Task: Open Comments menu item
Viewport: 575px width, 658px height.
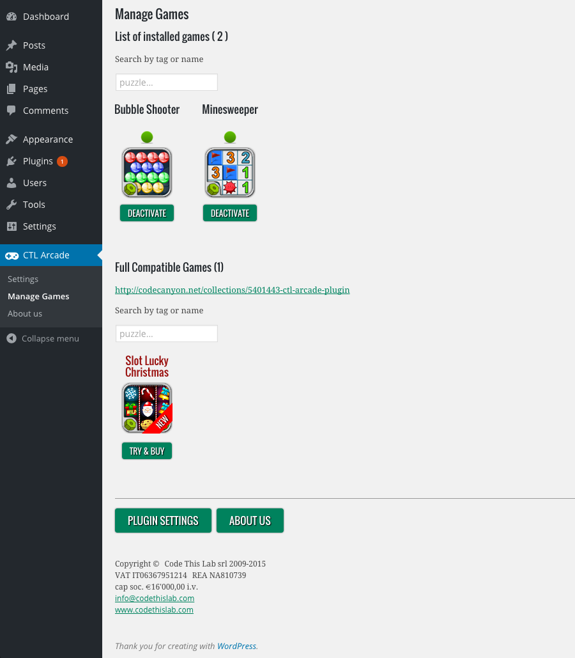Action: click(51, 111)
